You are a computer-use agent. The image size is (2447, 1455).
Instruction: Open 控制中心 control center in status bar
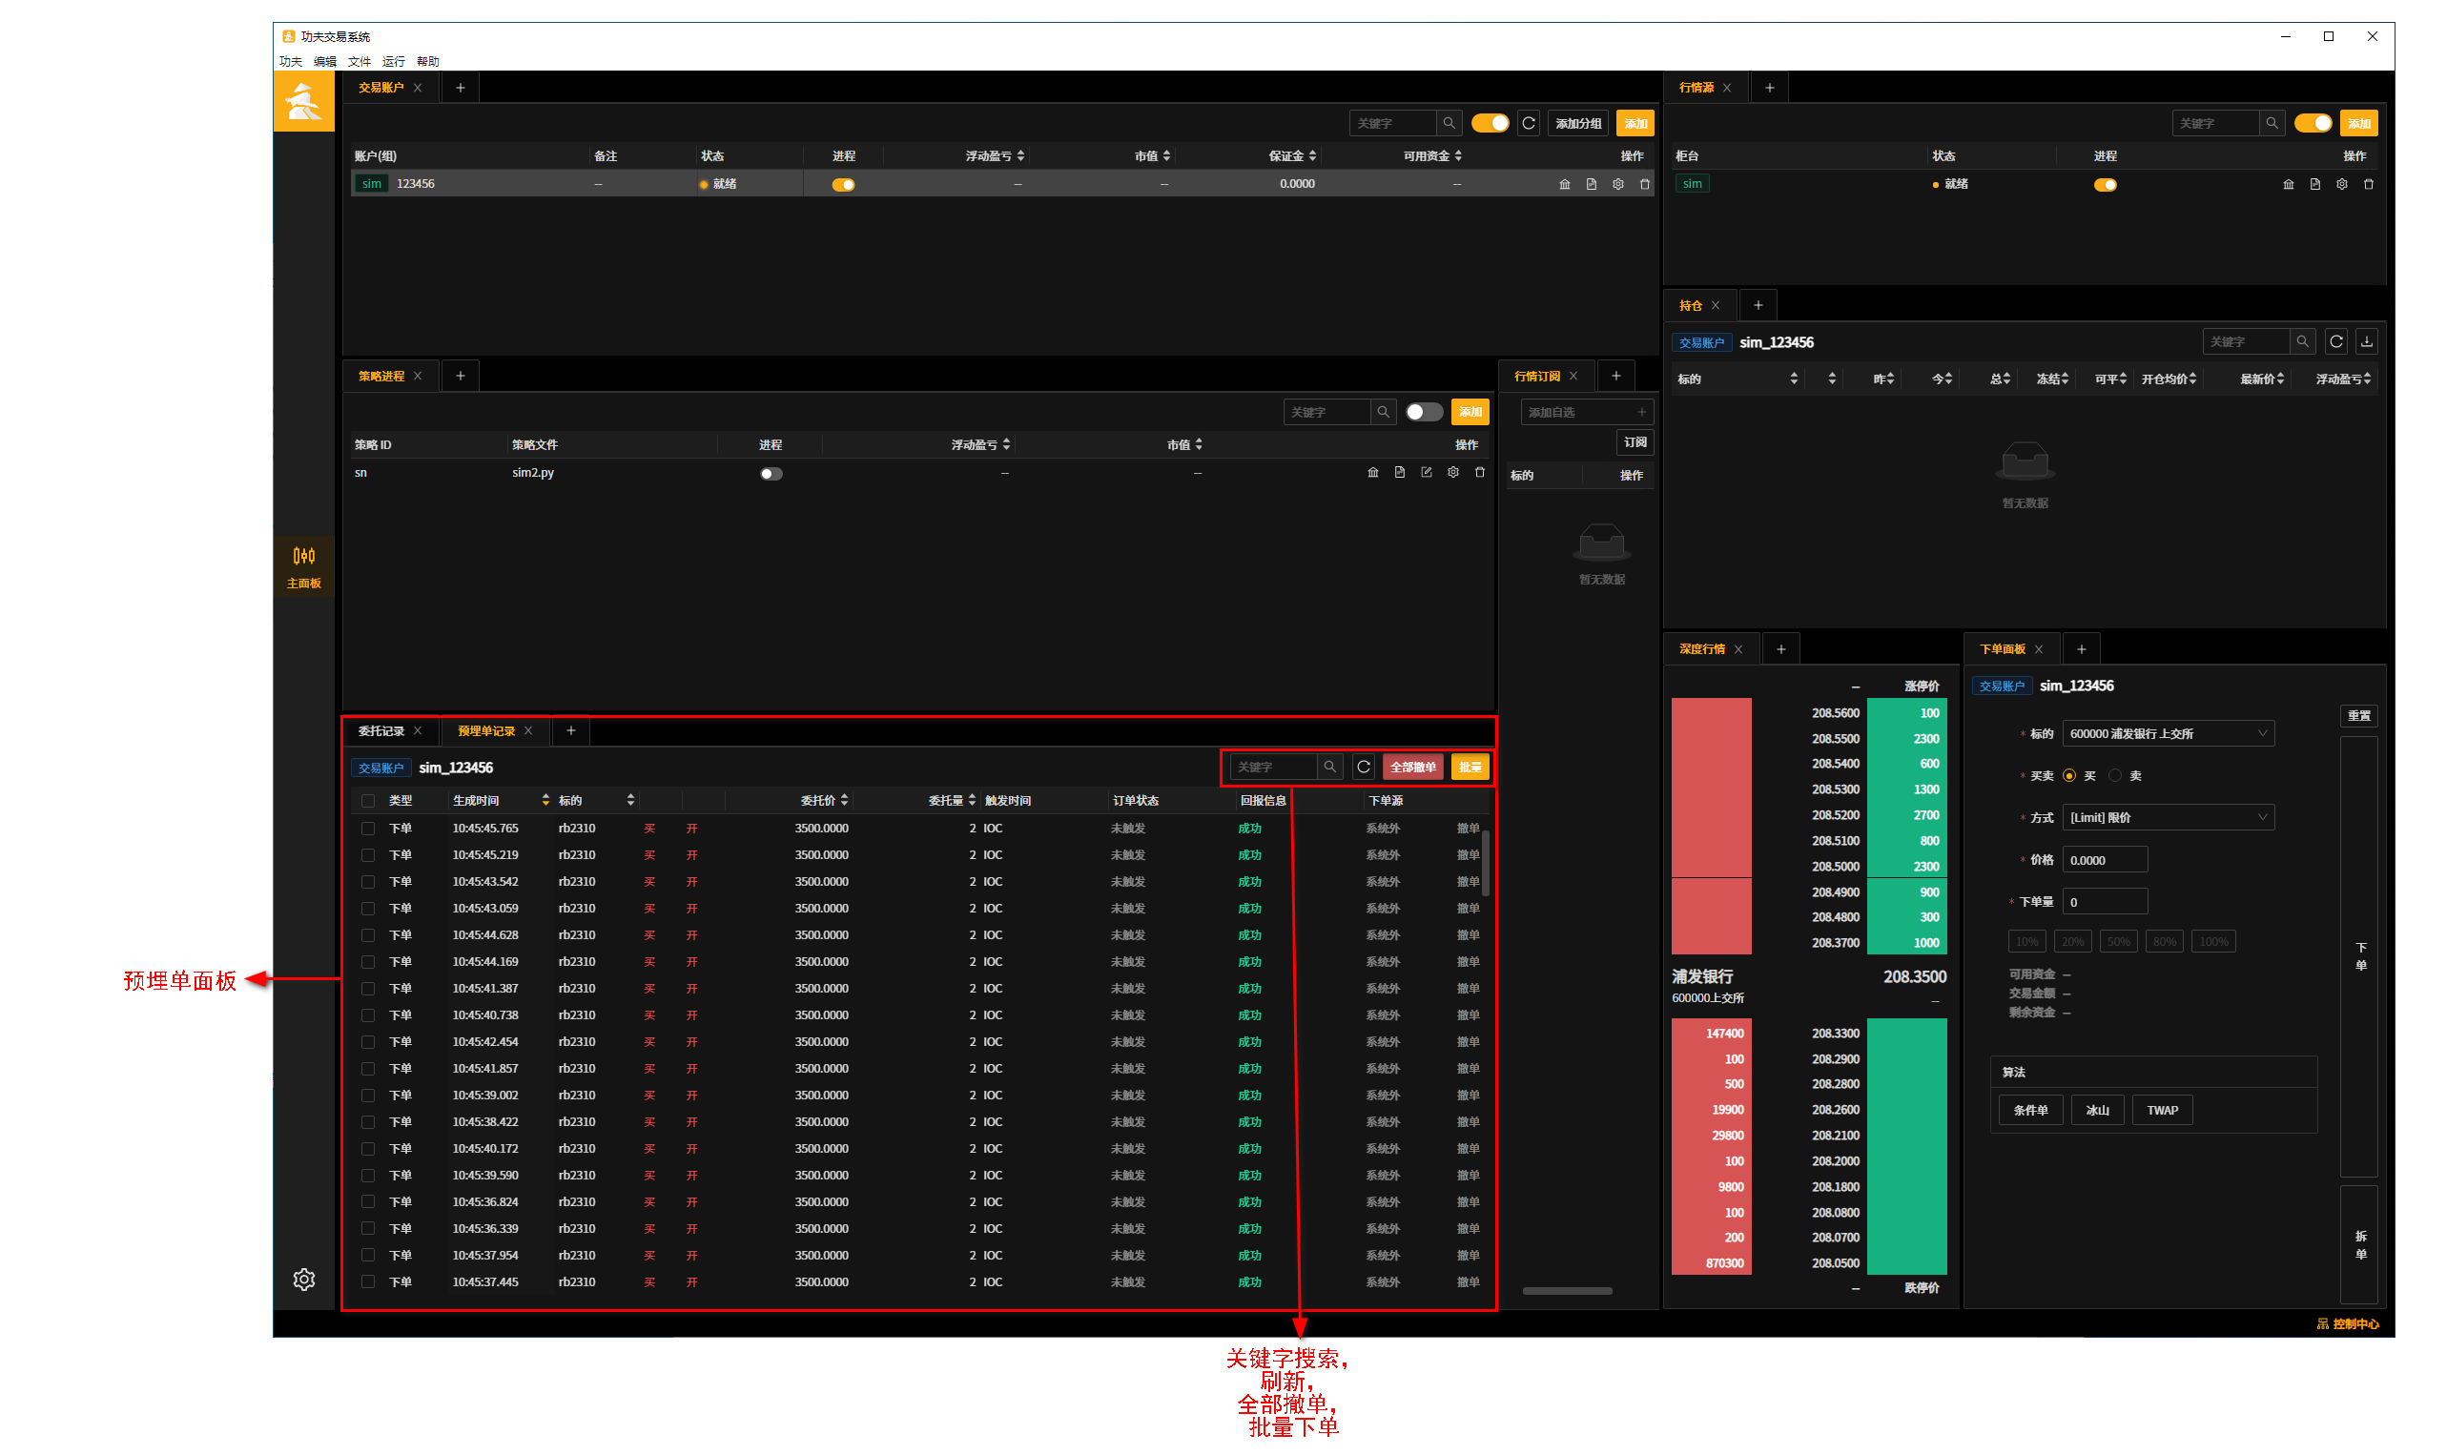point(2349,1323)
